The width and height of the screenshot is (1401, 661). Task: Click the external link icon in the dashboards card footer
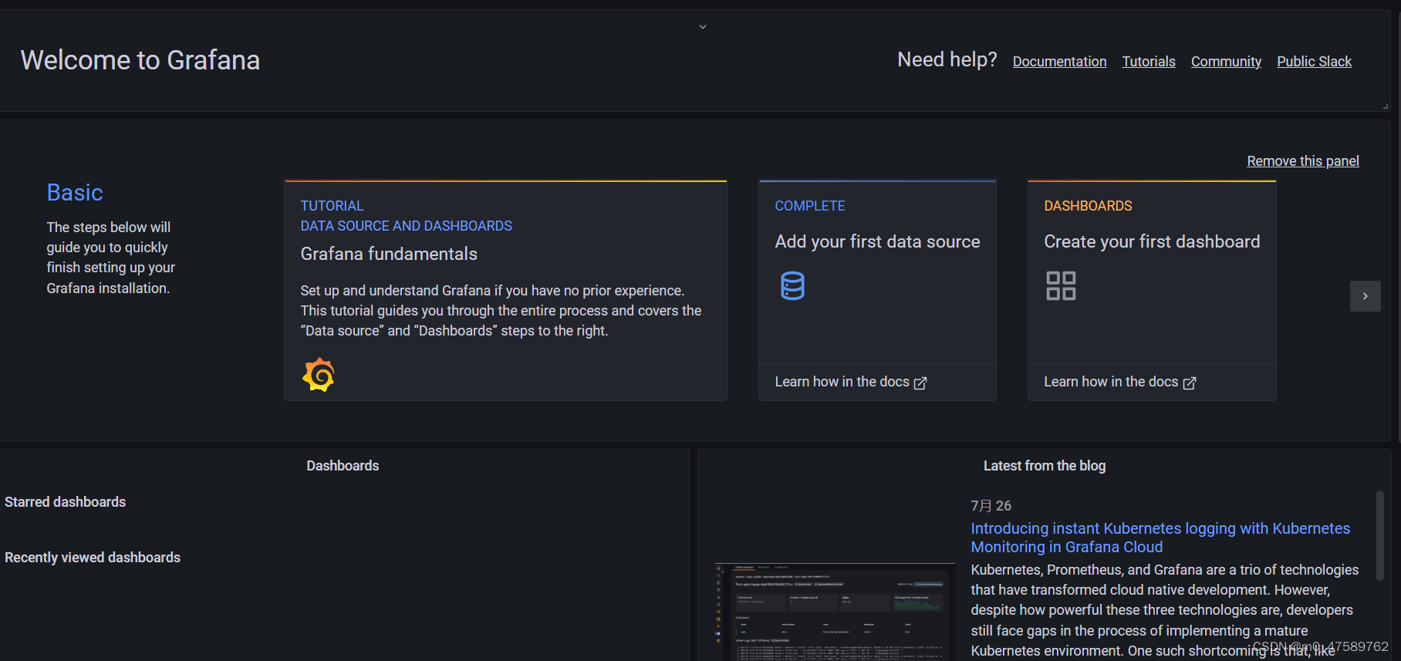tap(1190, 383)
